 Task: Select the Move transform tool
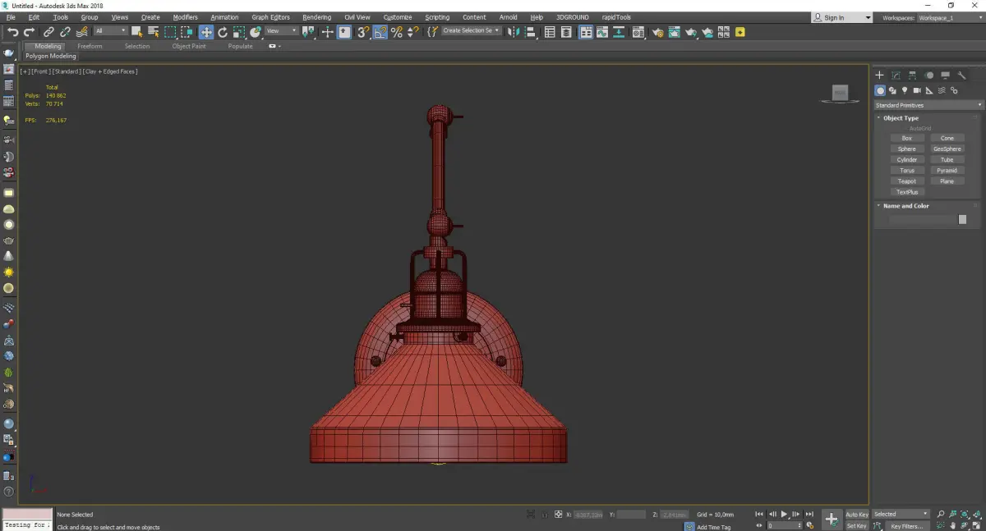(205, 32)
